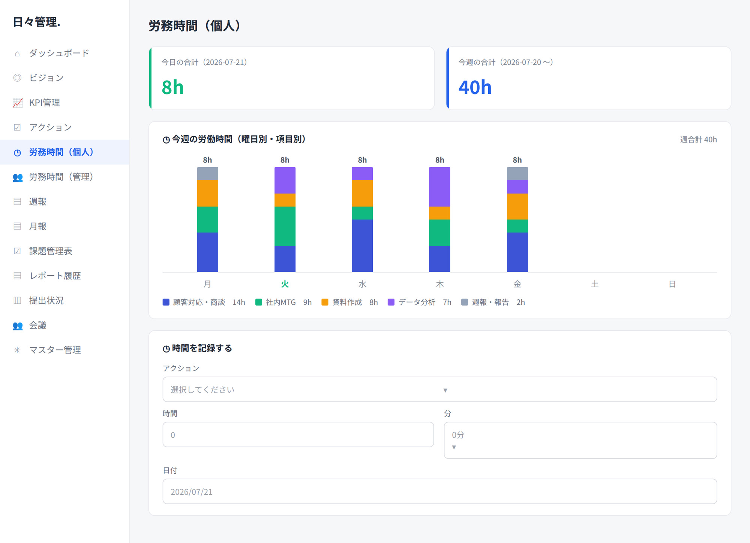Click the 会議 people icon
Image resolution: width=750 pixels, height=543 pixels.
[x=17, y=325]
